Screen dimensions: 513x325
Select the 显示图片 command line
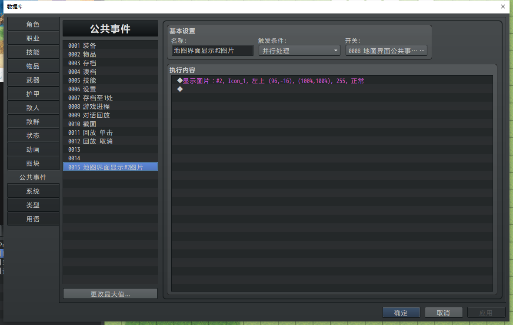coord(332,81)
